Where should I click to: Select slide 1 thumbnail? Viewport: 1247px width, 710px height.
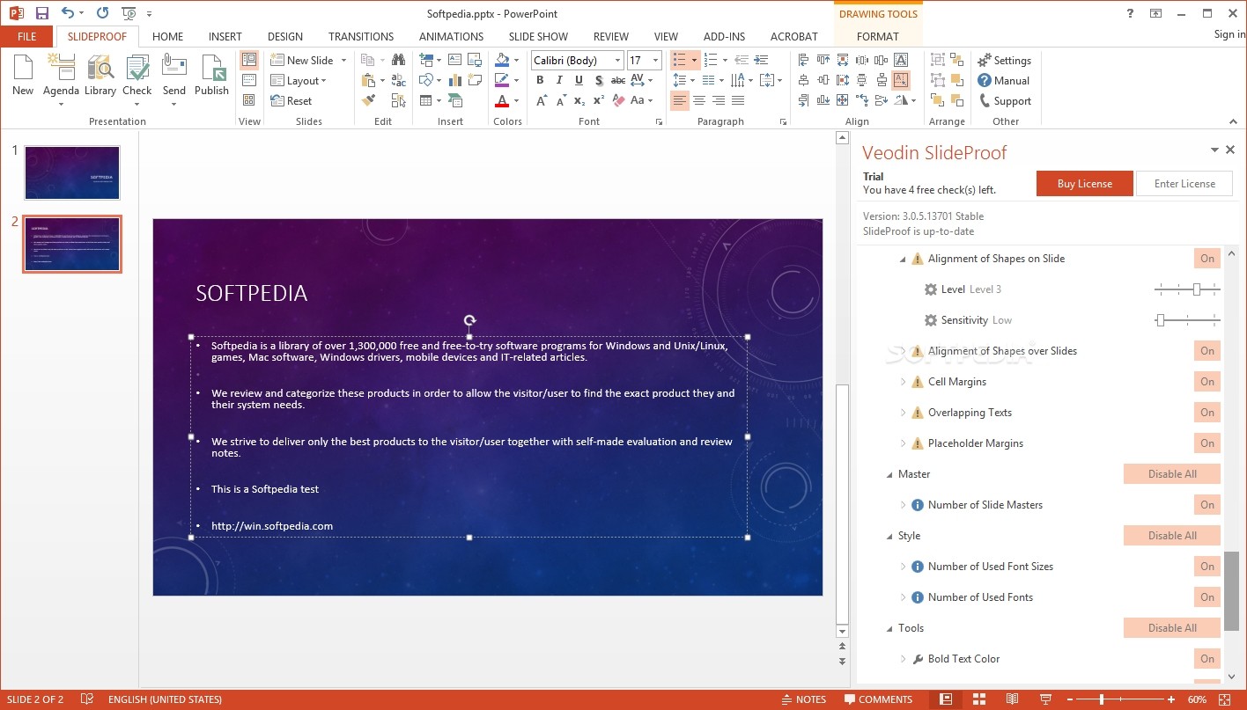coord(72,173)
